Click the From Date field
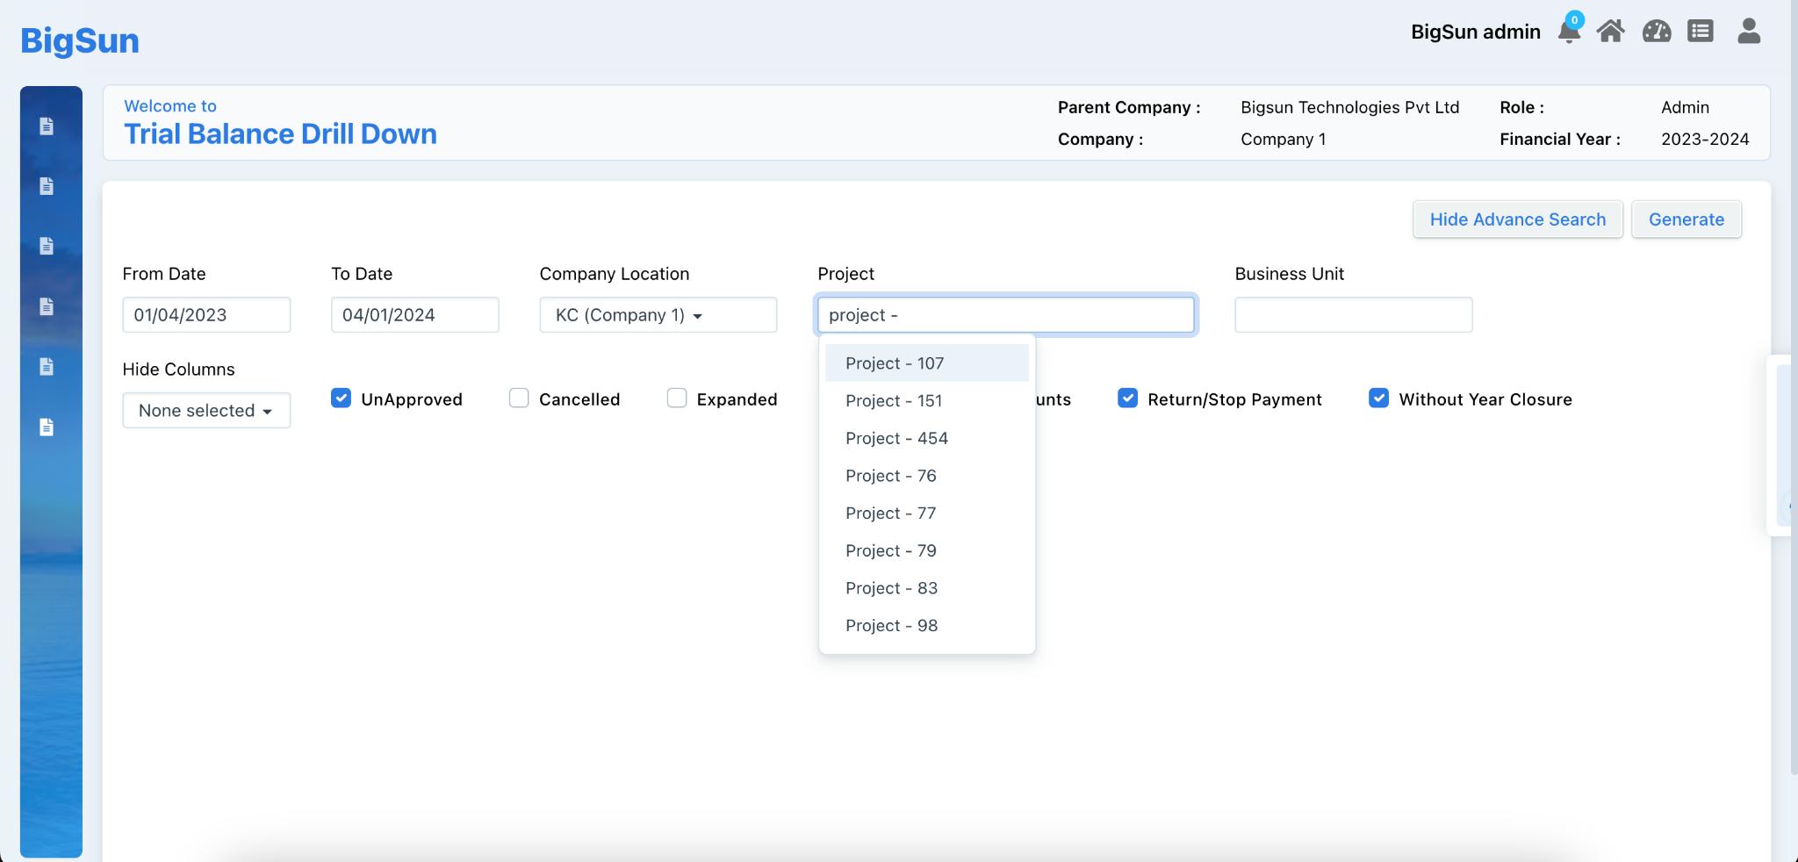The width and height of the screenshot is (1798, 862). pos(206,315)
